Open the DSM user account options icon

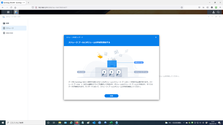click(x=214, y=12)
